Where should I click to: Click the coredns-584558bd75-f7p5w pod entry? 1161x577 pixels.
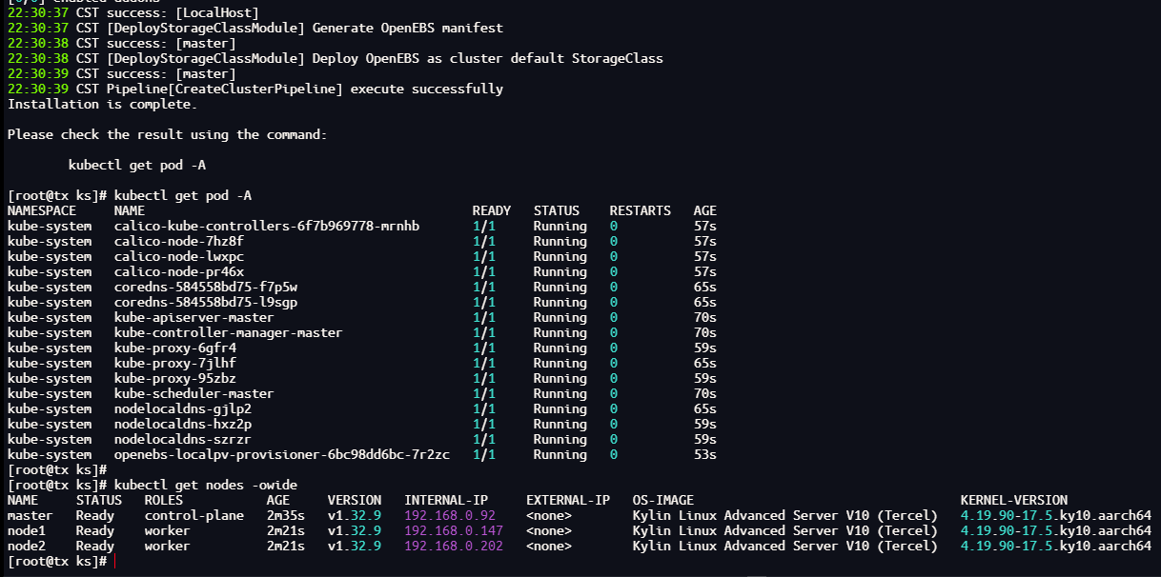click(205, 288)
